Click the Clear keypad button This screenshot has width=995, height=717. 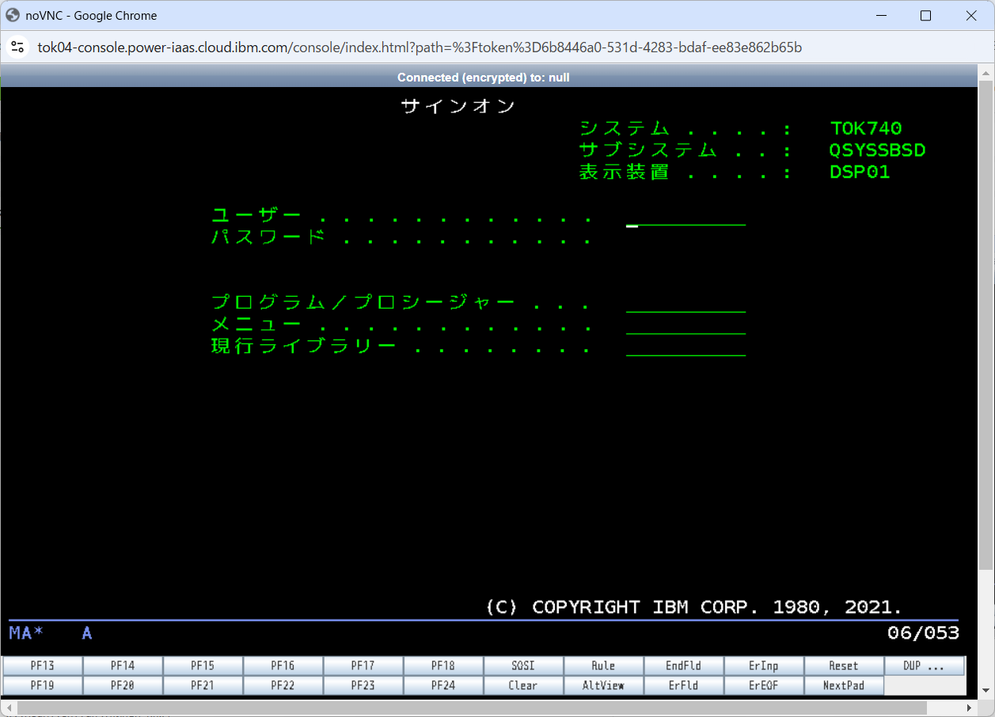[x=523, y=685]
